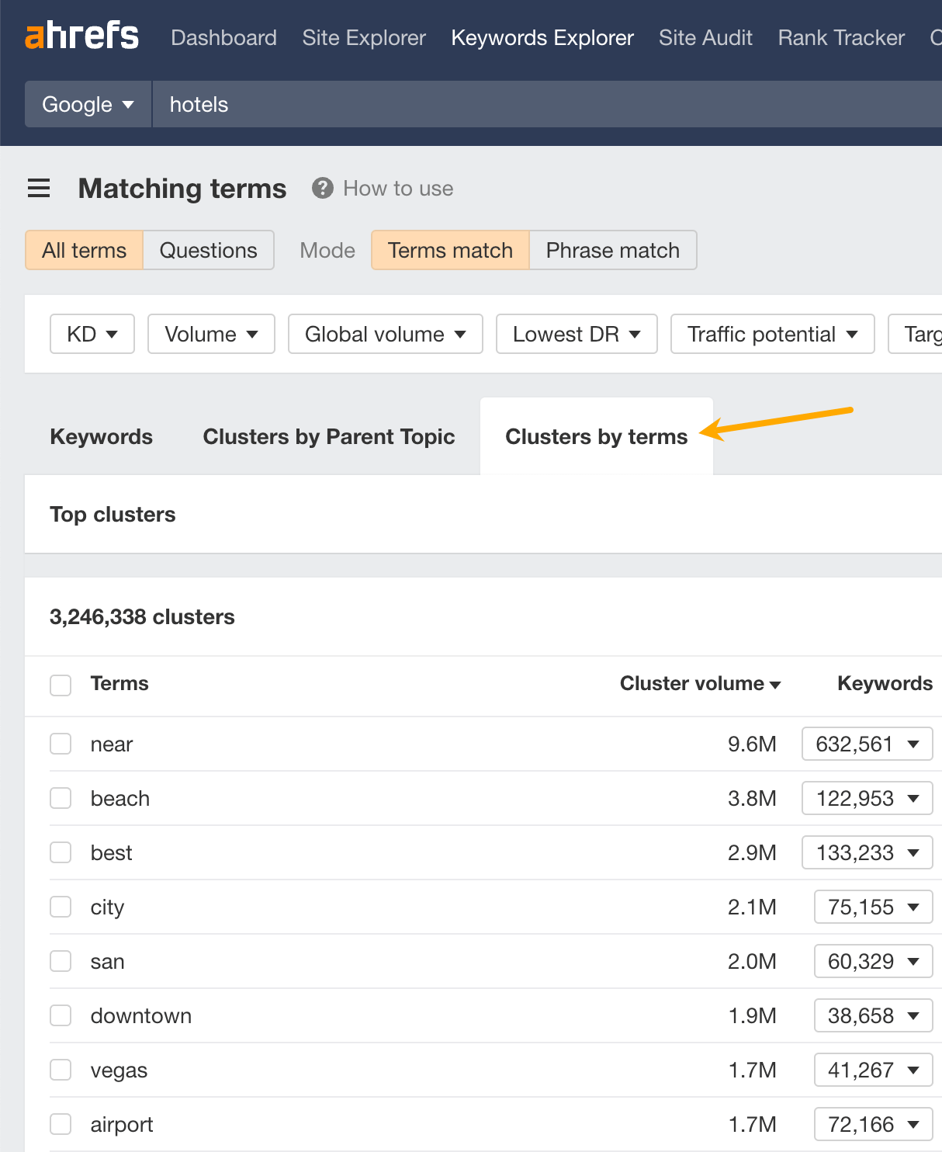Open Site Audit from the navigation bar
Screen dimensions: 942x1152
pyautogui.click(x=705, y=37)
